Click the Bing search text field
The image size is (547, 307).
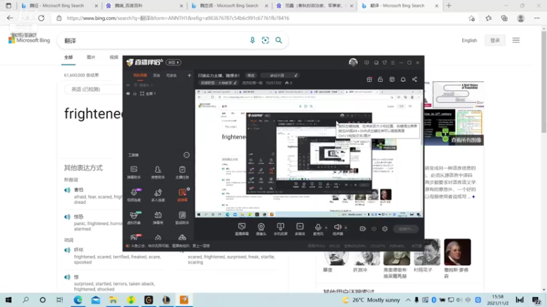(x=153, y=40)
